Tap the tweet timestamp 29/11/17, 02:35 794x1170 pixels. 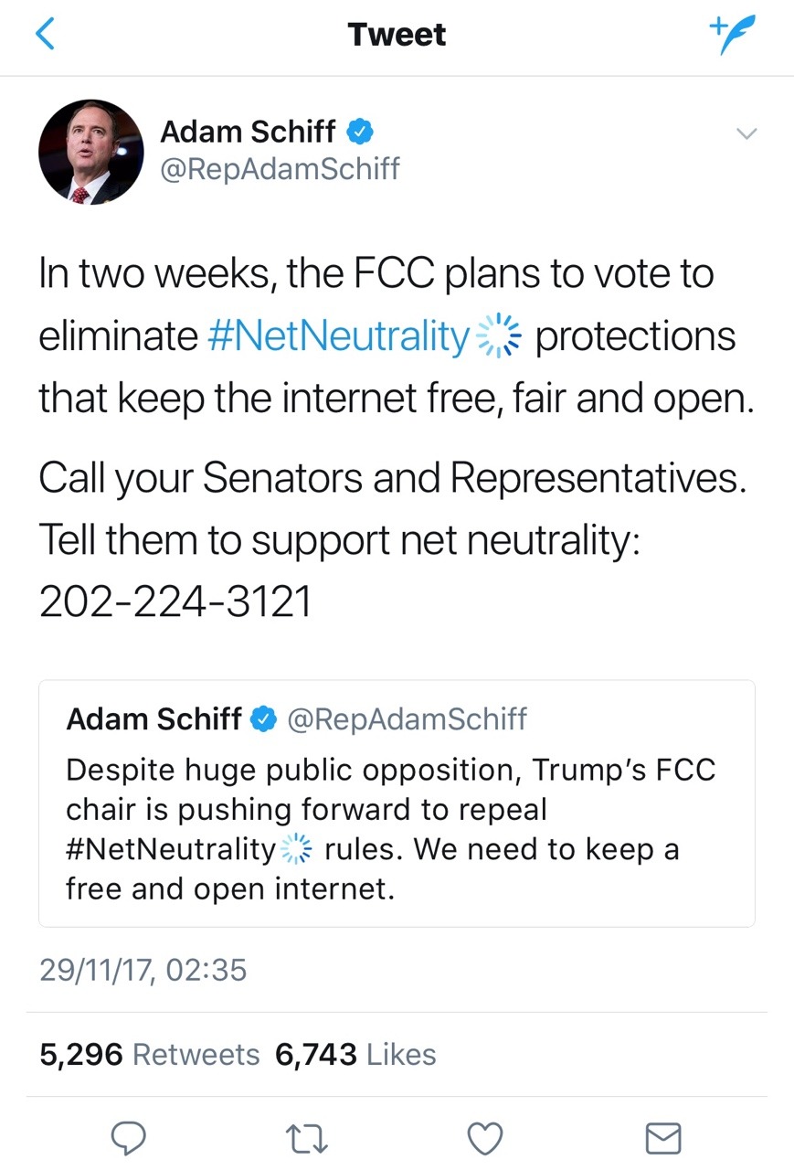143,969
